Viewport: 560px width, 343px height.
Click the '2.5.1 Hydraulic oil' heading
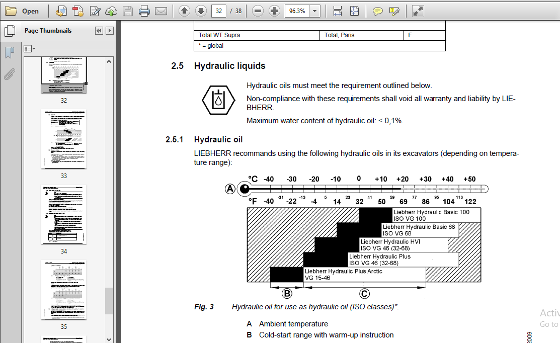click(204, 139)
